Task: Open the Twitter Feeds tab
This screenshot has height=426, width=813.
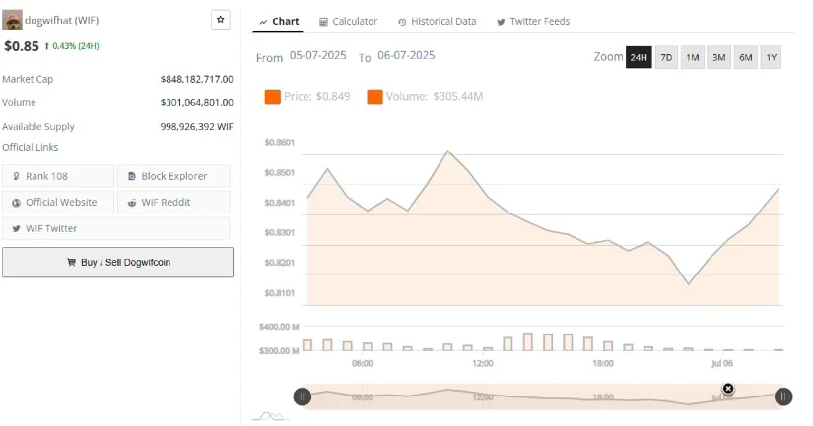Action: coord(533,22)
